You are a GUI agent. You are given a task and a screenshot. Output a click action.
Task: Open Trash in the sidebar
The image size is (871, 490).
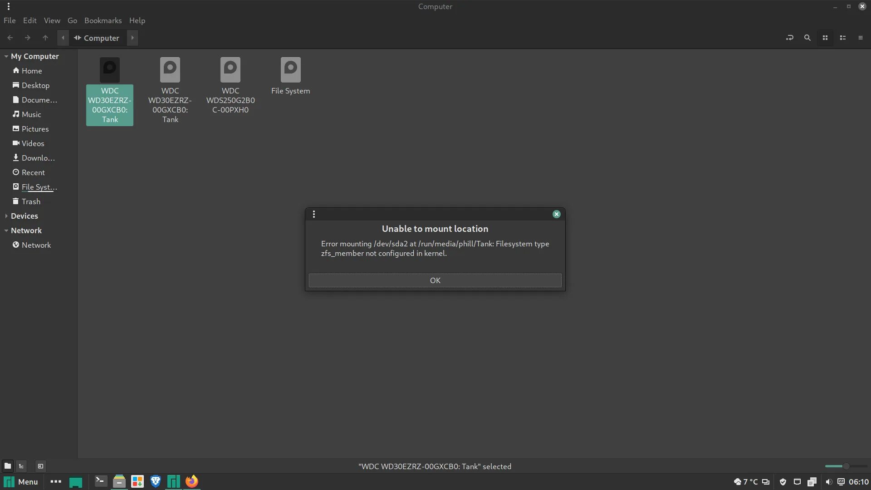coord(31,201)
